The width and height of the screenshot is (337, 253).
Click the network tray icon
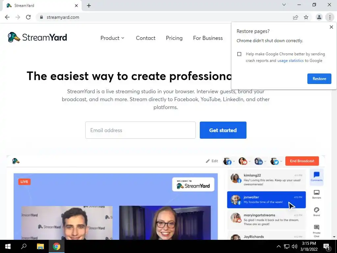tap(287, 246)
